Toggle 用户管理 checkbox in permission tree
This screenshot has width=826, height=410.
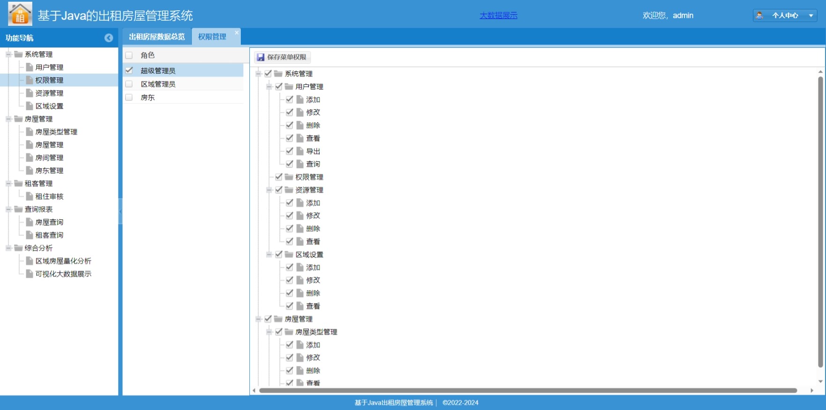coord(279,86)
